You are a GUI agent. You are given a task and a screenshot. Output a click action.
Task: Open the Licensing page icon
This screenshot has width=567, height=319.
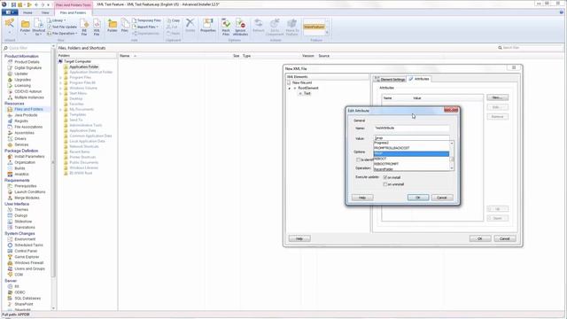[x=10, y=86]
